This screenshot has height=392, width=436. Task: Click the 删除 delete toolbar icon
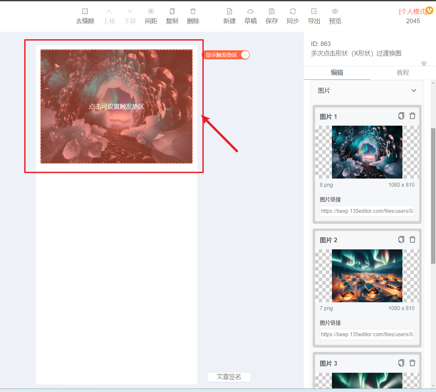(x=193, y=11)
